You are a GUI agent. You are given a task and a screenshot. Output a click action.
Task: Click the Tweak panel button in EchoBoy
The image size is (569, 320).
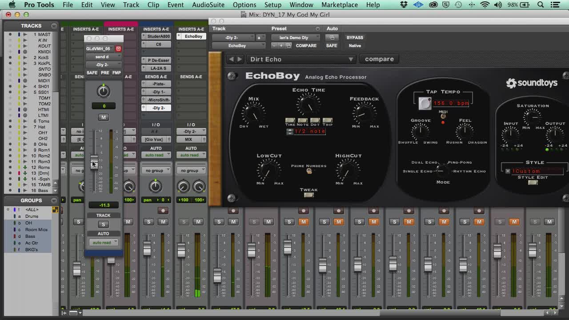(x=309, y=195)
